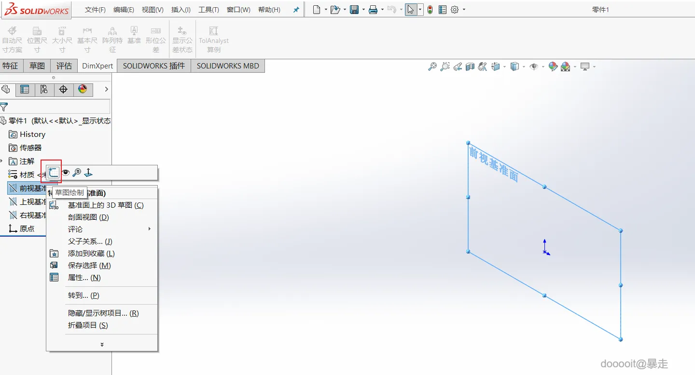The image size is (695, 375).
Task: Open the PropertyManager tab icon
Action: (x=25, y=89)
